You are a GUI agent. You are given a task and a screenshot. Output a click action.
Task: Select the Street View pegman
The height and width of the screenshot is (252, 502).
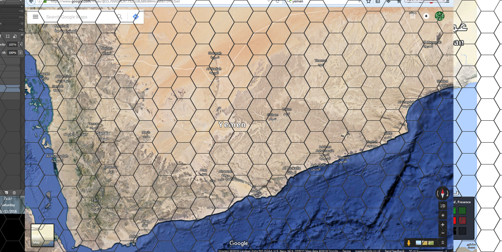[x=409, y=243]
